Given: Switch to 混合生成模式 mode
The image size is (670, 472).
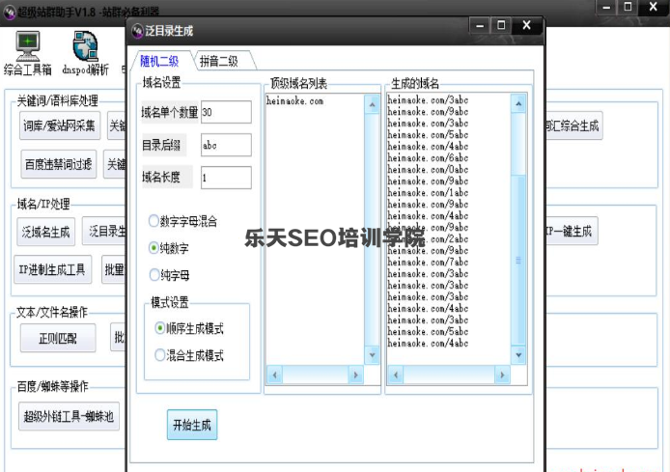Looking at the screenshot, I should pos(159,355).
